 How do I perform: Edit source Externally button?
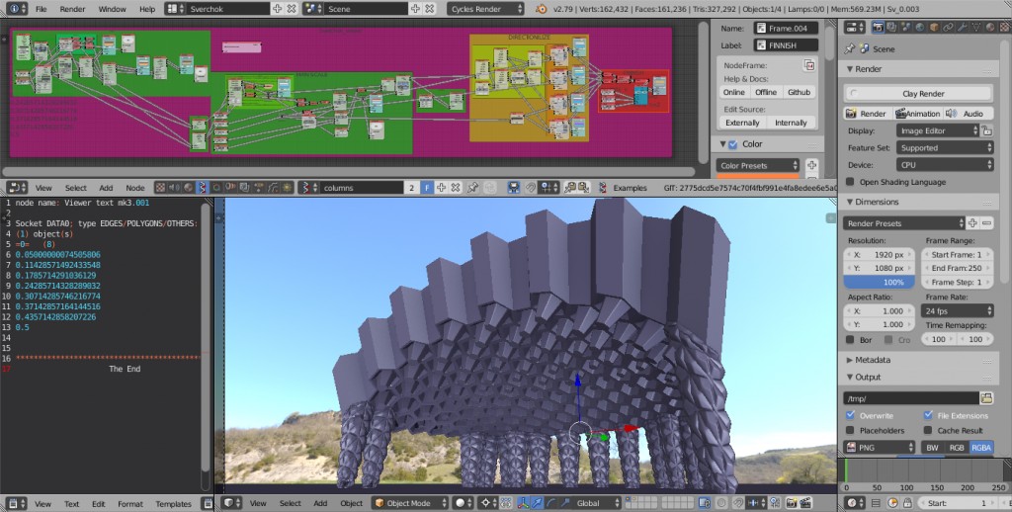coord(742,122)
